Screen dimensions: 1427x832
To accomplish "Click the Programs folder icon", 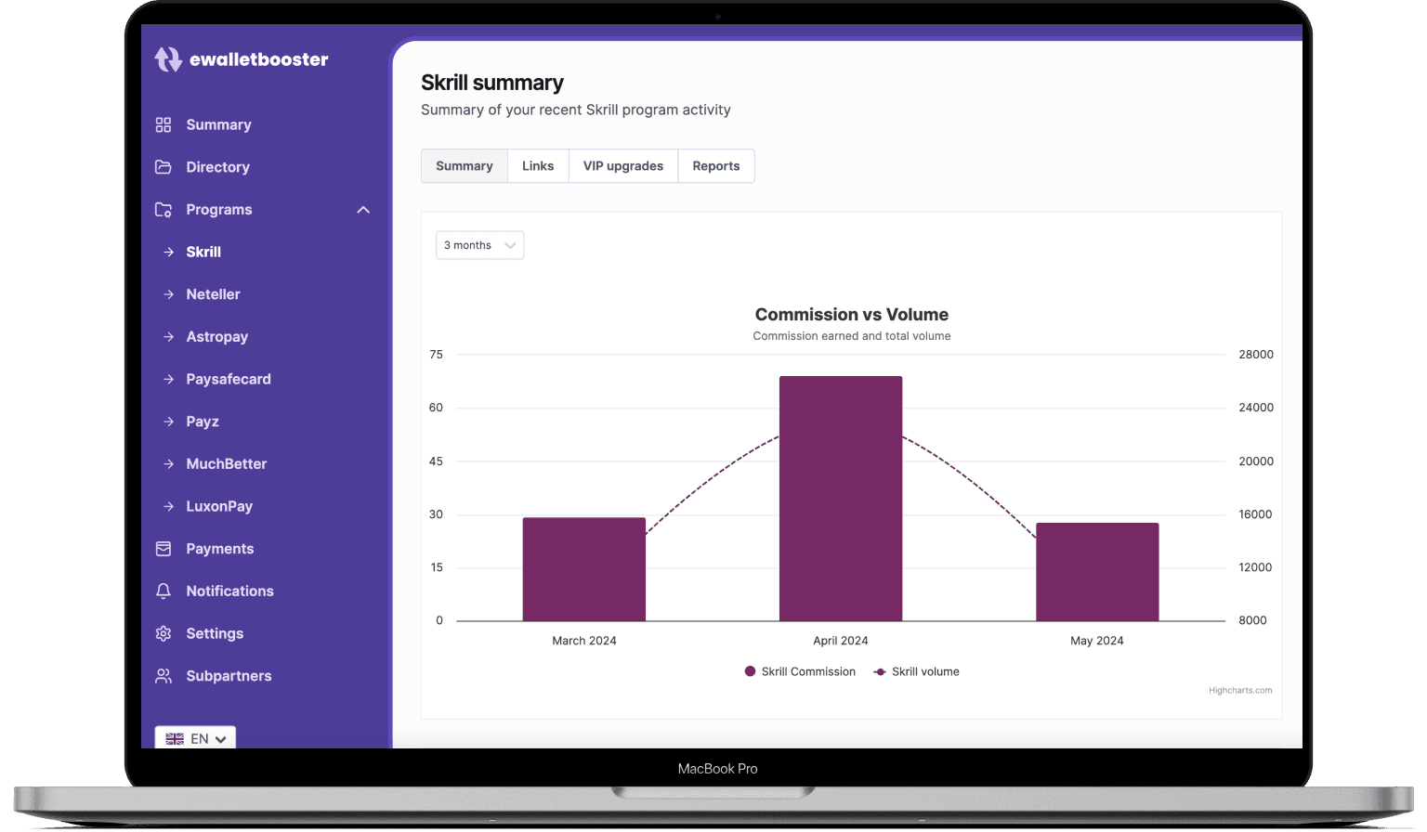I will click(x=164, y=210).
